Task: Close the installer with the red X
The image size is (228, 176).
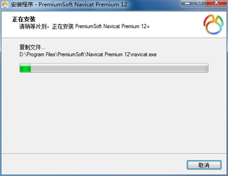Action: pos(216,3)
